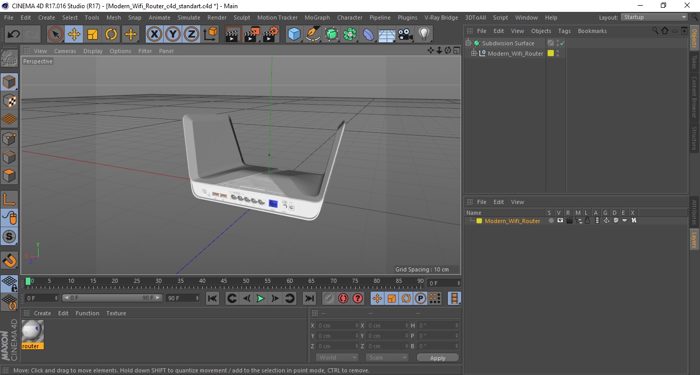Viewport: 700px width, 375px height.
Task: Go to start of animation
Action: coord(213,298)
